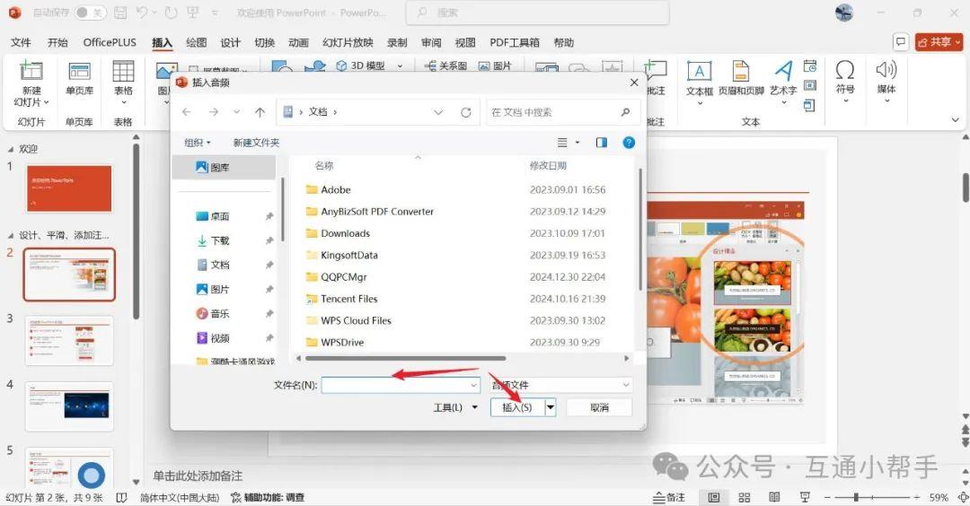
Task: Go forward in the file dialog
Action: [214, 112]
